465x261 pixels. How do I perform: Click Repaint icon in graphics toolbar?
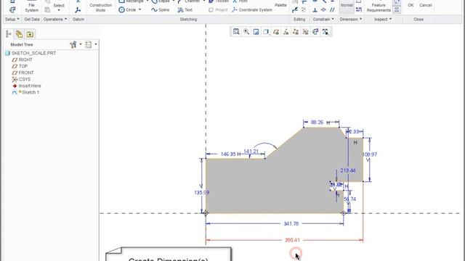point(256,32)
